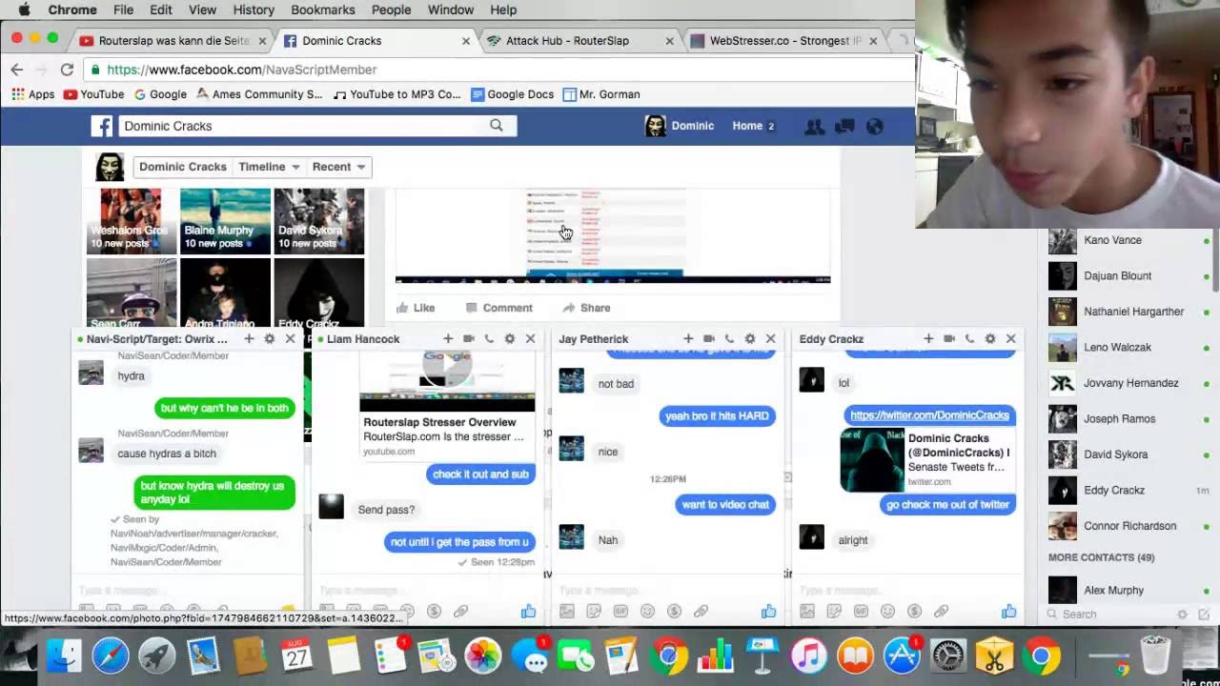Play the Routerslap Stresser Overview video
Image resolution: width=1220 pixels, height=686 pixels.
coord(447,367)
